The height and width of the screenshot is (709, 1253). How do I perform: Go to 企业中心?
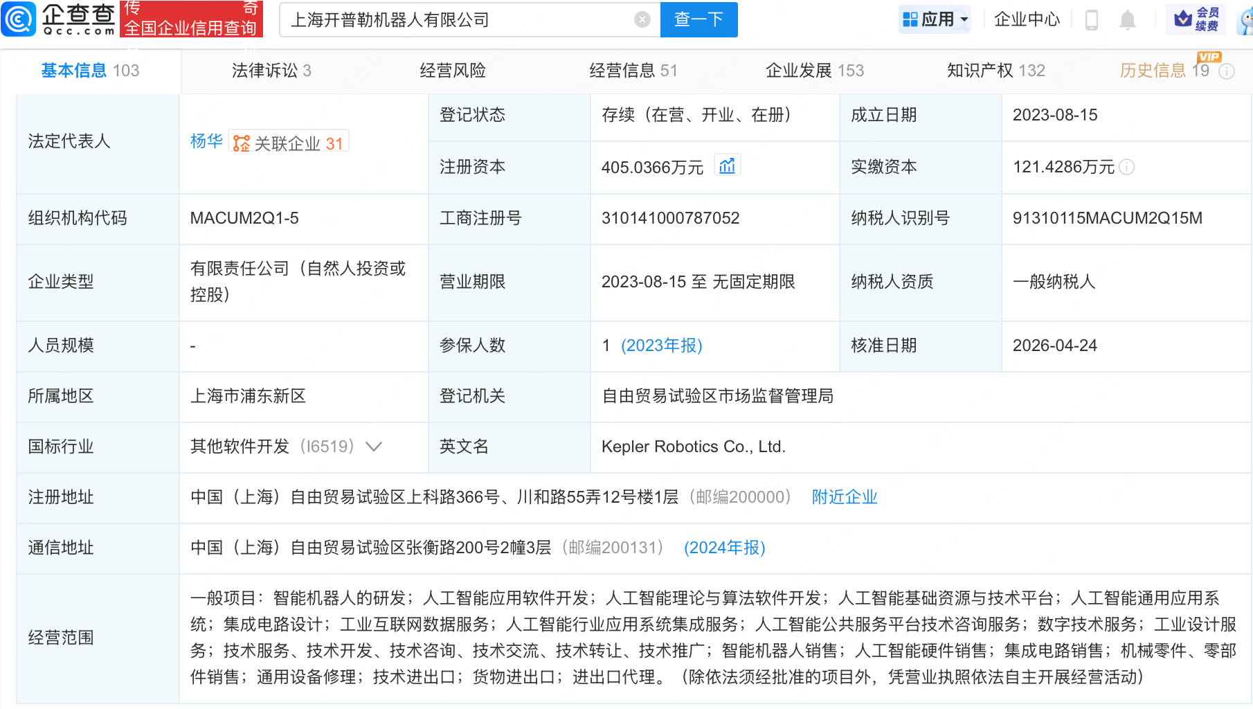point(1027,19)
